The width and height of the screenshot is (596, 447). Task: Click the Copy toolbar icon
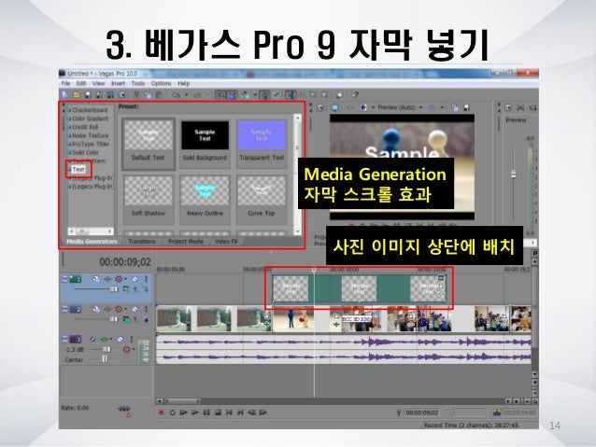coord(148,94)
